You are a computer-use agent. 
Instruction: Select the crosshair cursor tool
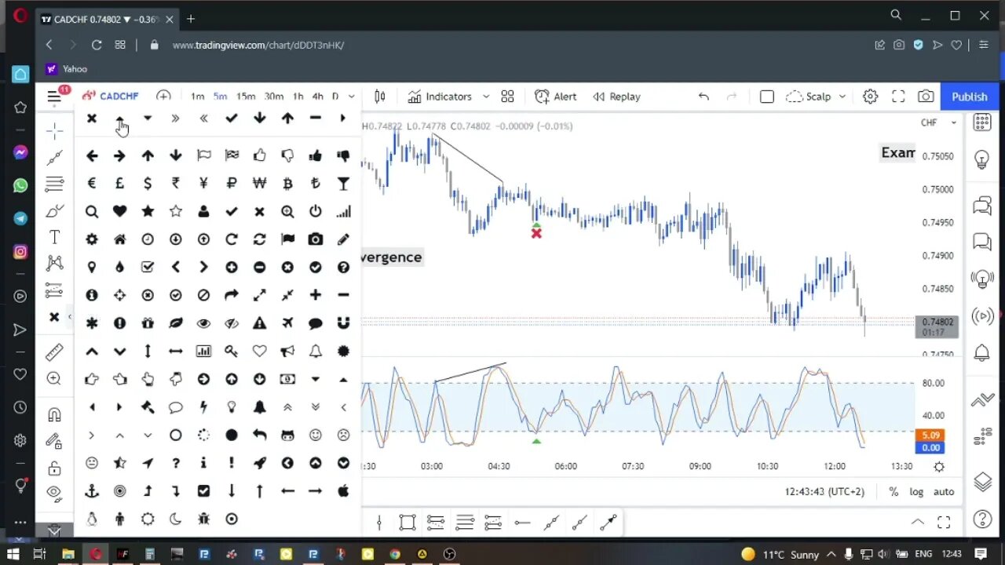click(54, 131)
